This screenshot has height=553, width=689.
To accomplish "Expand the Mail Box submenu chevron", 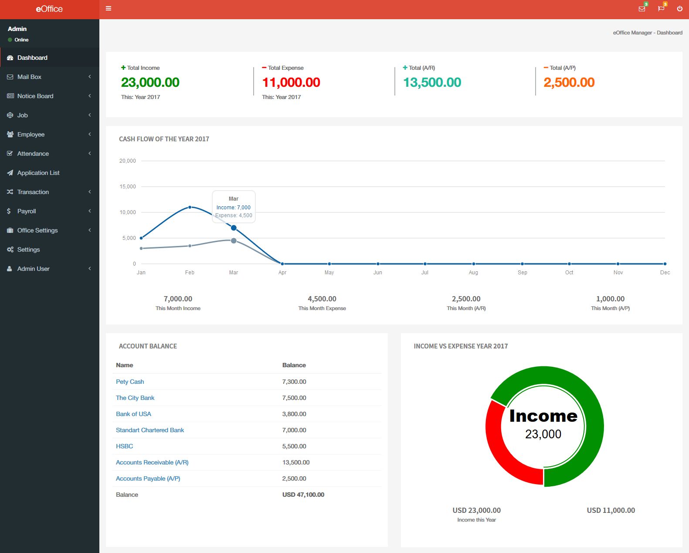I will 90,77.
